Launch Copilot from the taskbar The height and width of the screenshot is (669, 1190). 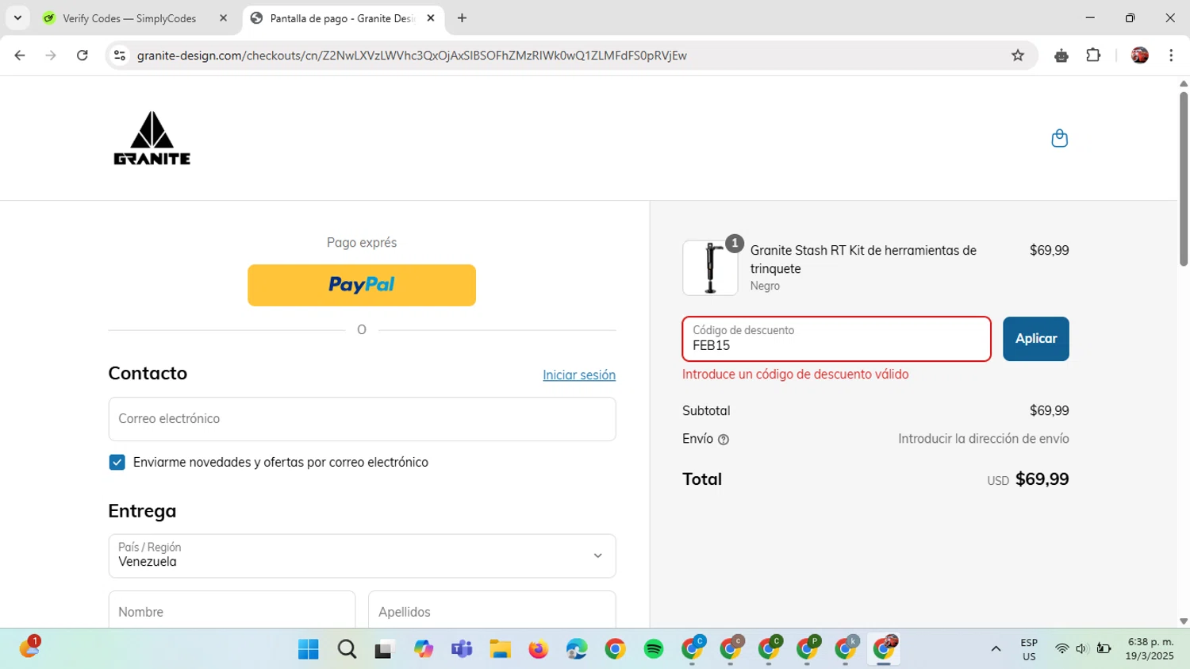point(424,649)
